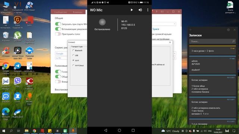Open the Planoplan Editor desktop shortcut
This screenshot has width=239, height=134.
click(30, 53)
